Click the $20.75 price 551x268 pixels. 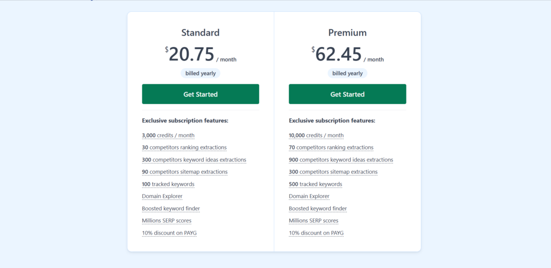pos(190,54)
